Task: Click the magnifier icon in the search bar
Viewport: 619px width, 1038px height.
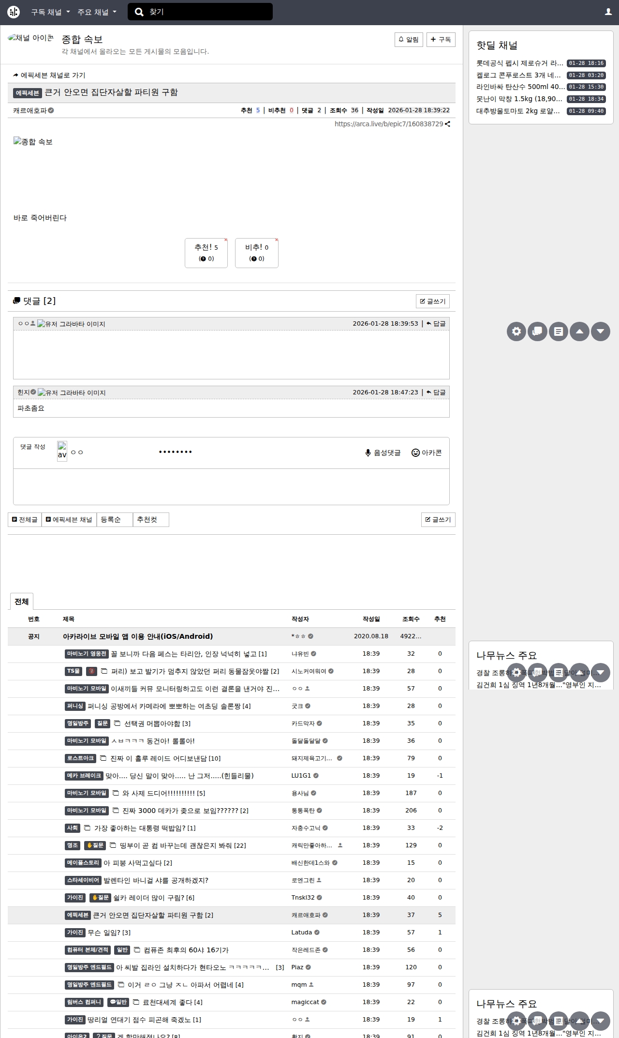Action: pyautogui.click(x=139, y=12)
